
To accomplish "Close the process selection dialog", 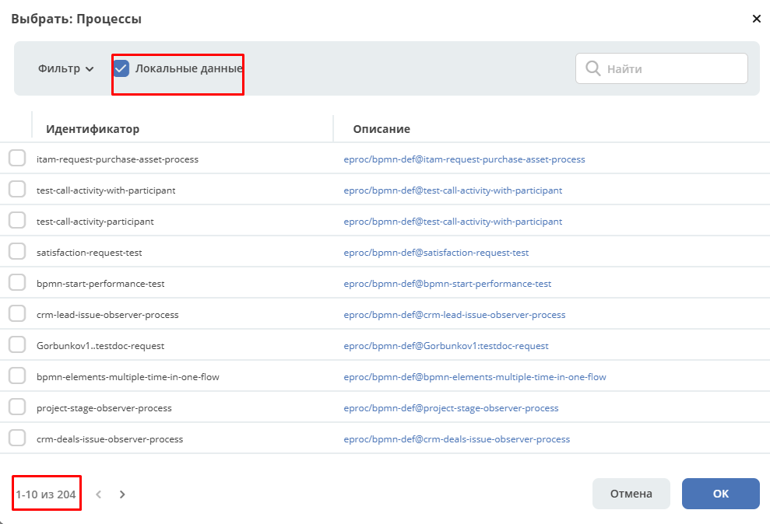I will point(756,19).
